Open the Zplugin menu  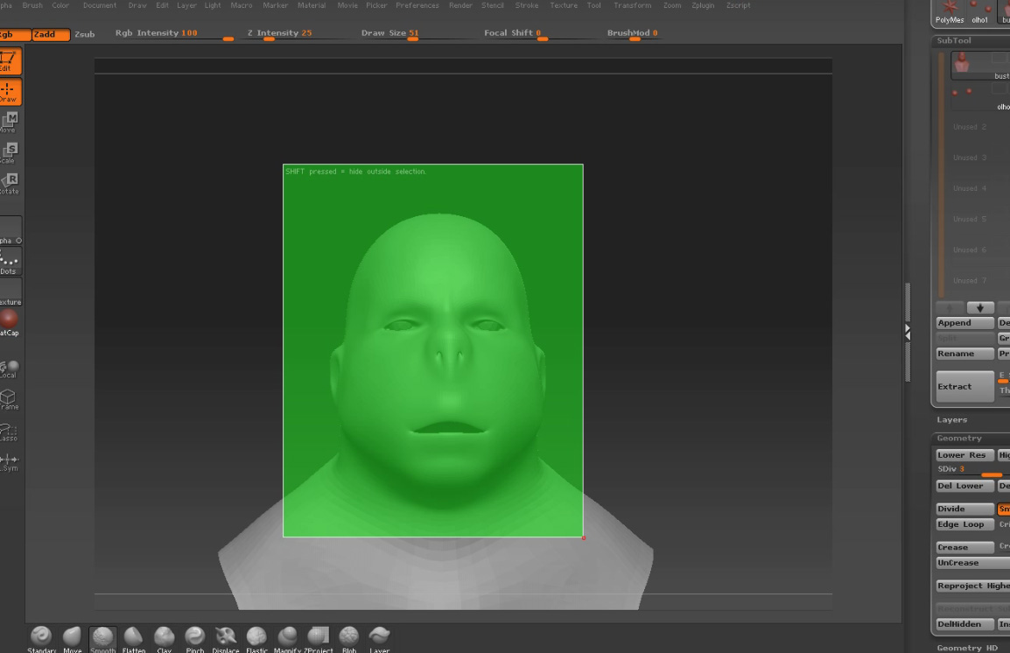click(x=703, y=5)
